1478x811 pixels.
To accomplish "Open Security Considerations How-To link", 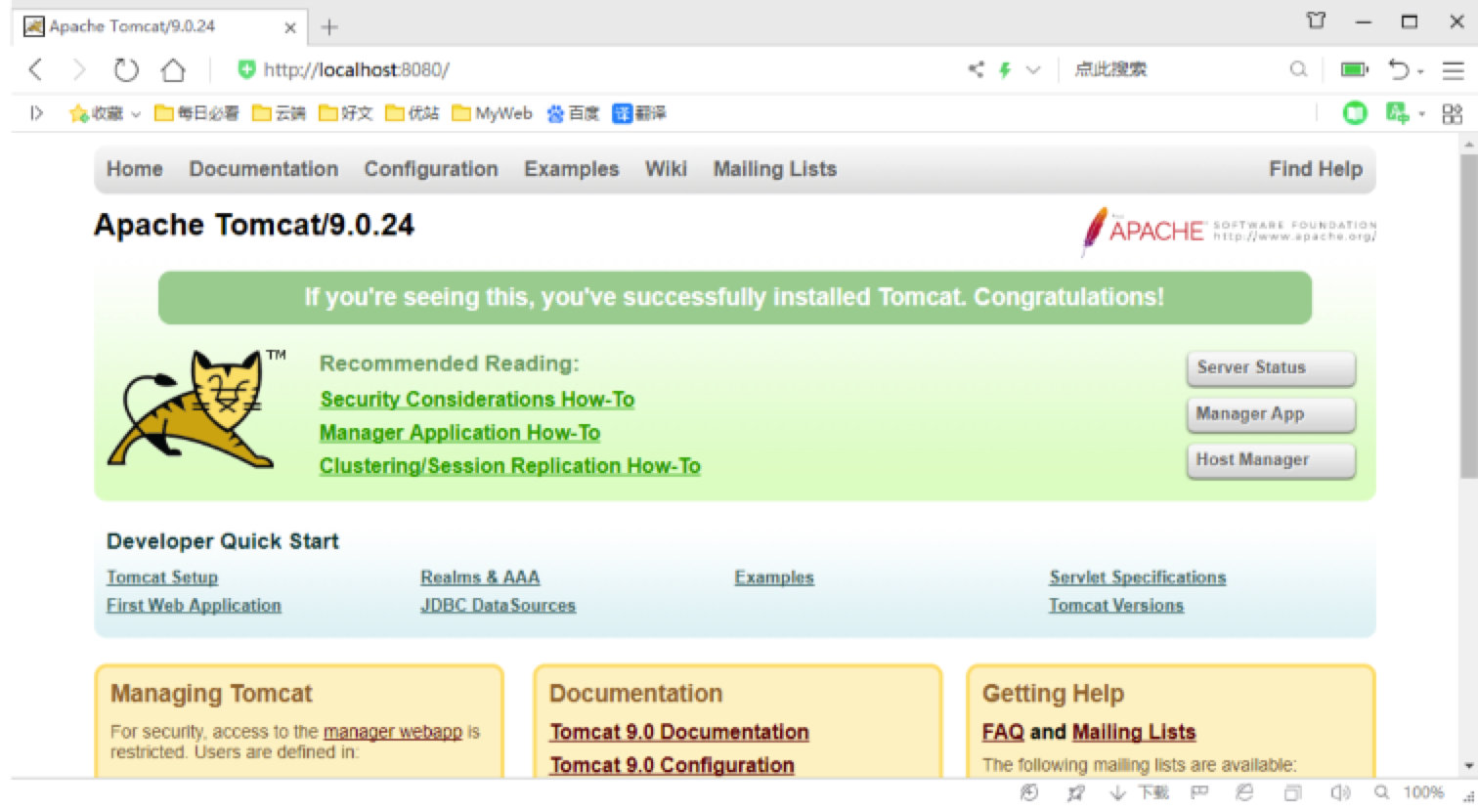I will pyautogui.click(x=477, y=400).
